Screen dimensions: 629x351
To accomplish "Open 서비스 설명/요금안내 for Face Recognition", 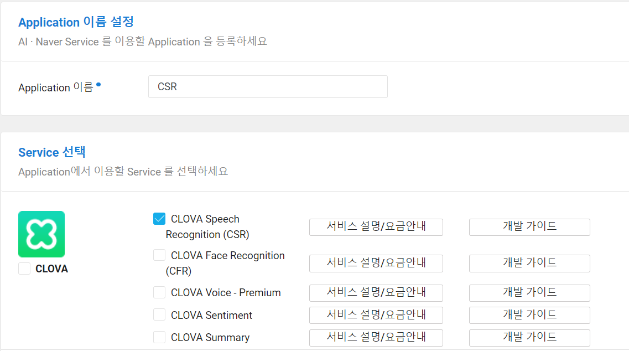I will (x=376, y=264).
